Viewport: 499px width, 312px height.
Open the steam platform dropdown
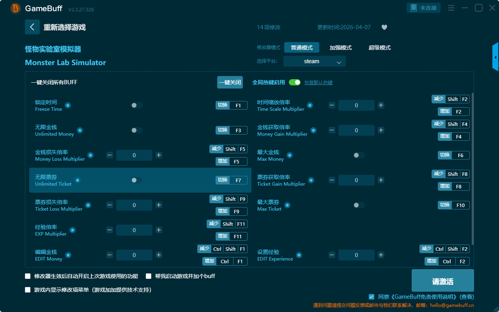click(x=314, y=61)
